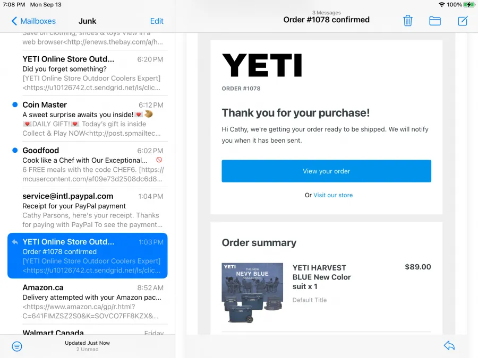Tap the YETI Nevy Blue product image

[252, 293]
